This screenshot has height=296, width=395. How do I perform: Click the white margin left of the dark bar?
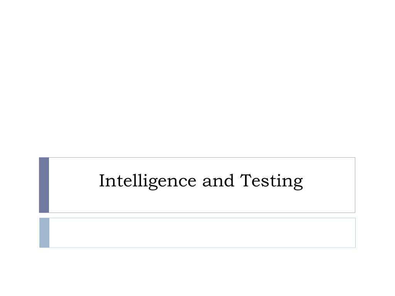pos(19,185)
